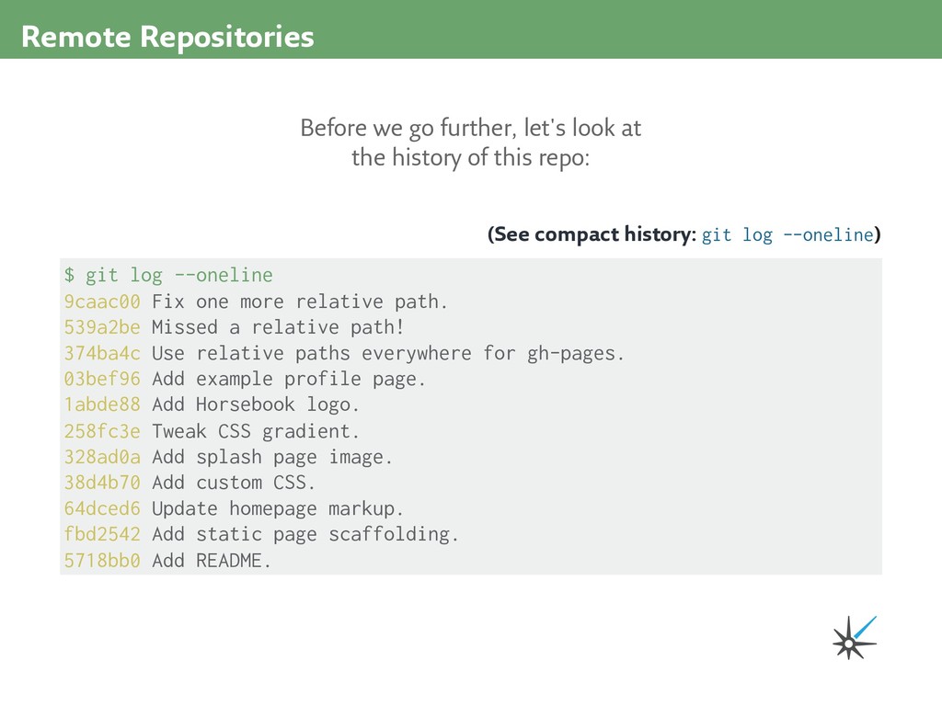Click commit hash 9caac00
The width and height of the screenshot is (942, 706).
coord(102,302)
